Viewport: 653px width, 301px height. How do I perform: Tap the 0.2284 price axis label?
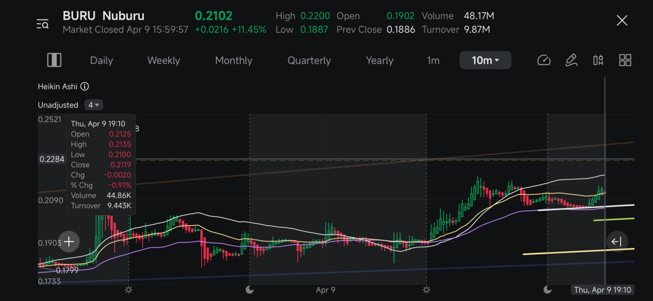[x=52, y=159]
